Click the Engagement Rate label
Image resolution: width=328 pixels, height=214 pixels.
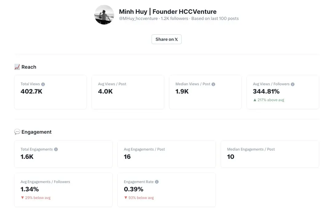(x=139, y=182)
